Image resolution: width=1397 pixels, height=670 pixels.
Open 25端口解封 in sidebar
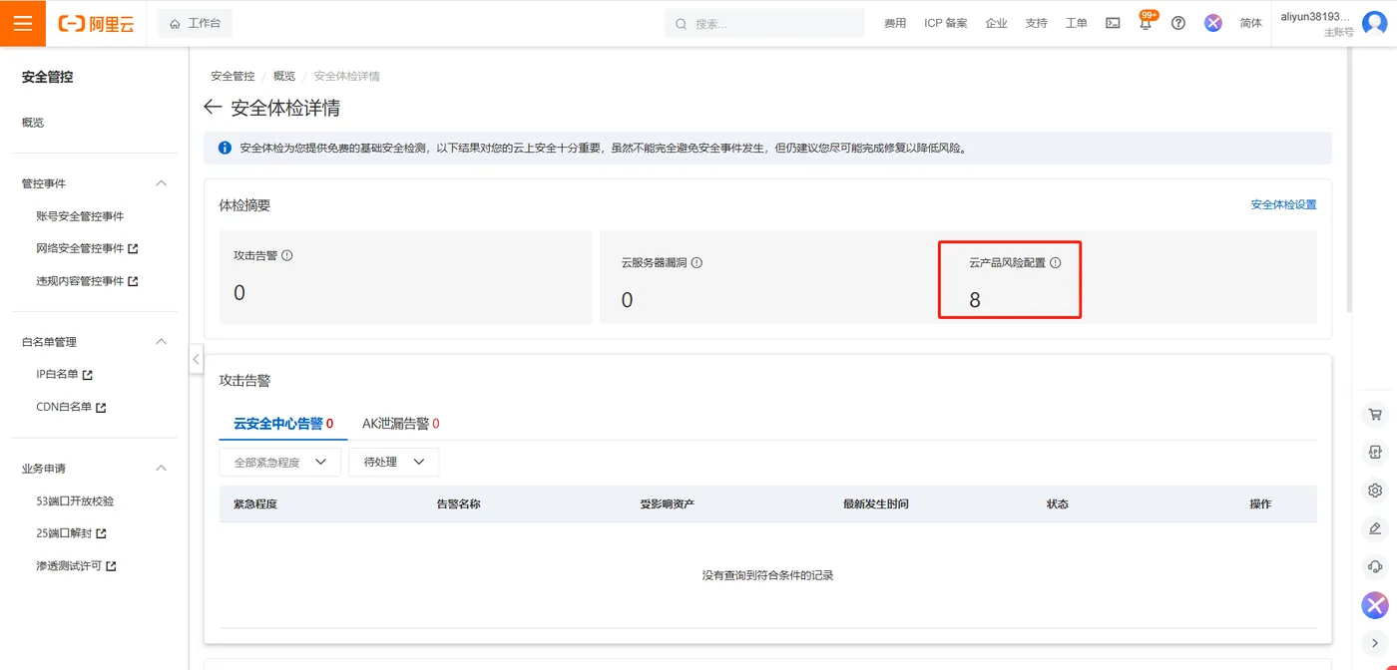[71, 533]
